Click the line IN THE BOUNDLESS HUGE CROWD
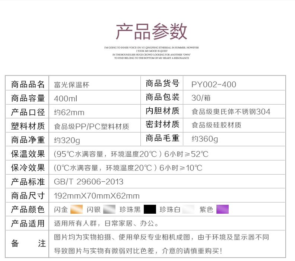Screen dimensions: 295x261 [x=152, y=54]
